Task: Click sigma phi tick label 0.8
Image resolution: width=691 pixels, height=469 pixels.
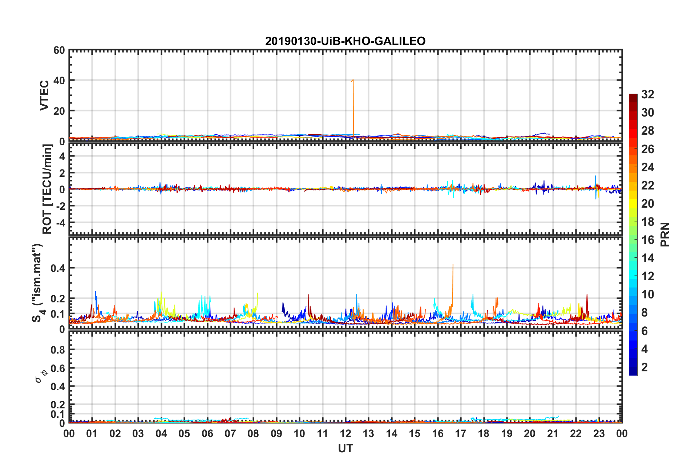Action: 58,350
